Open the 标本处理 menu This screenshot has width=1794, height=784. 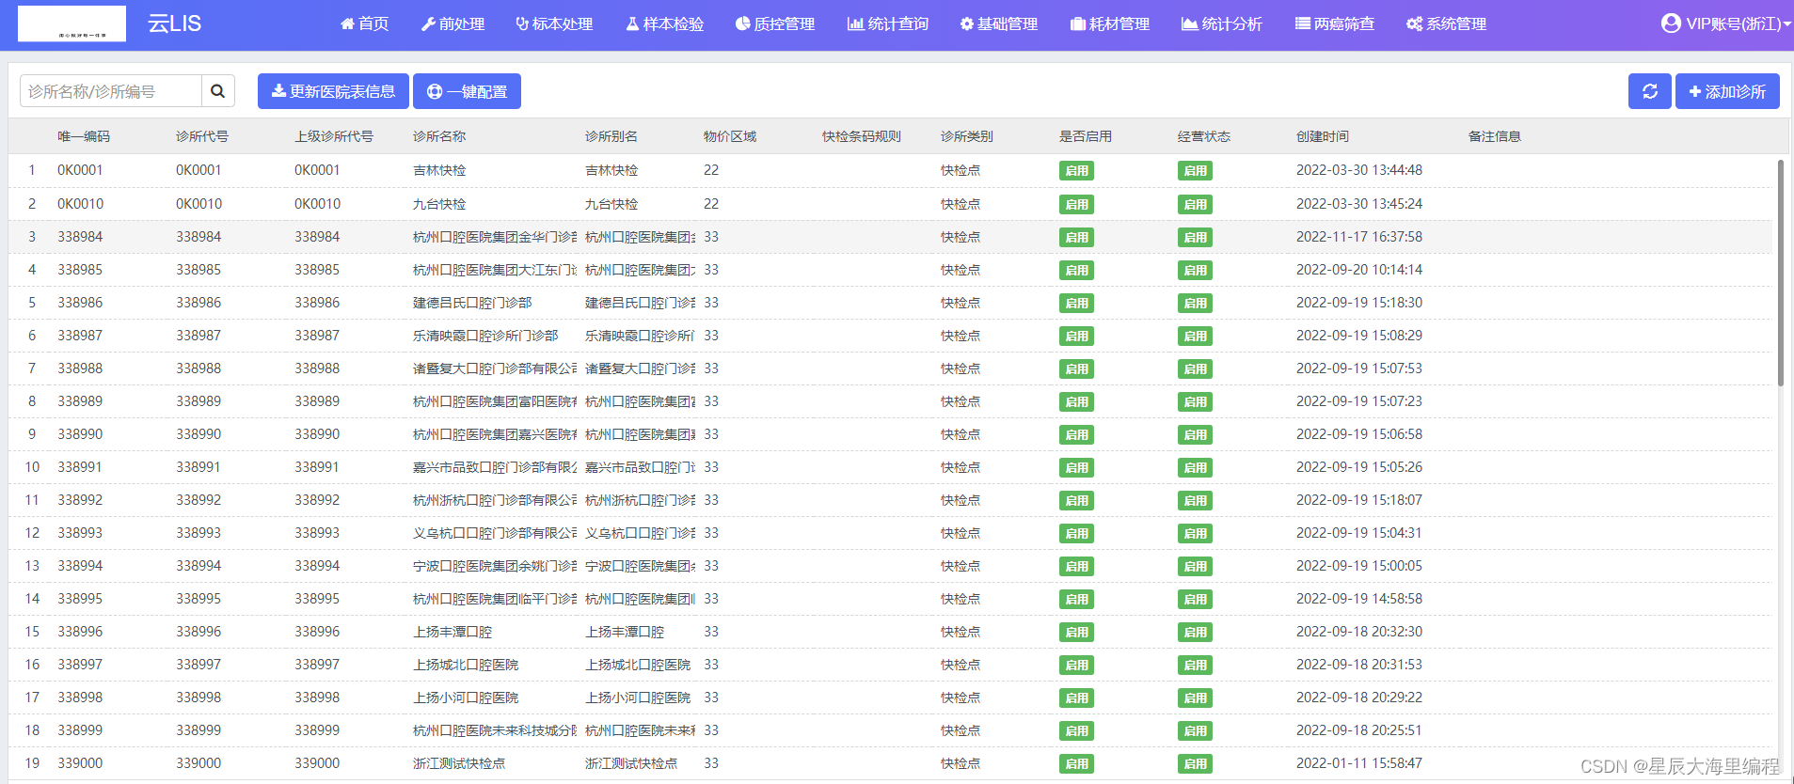tap(554, 24)
